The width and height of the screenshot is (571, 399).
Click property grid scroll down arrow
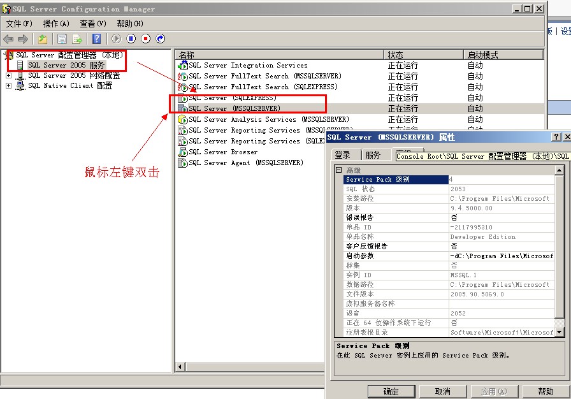(x=559, y=332)
